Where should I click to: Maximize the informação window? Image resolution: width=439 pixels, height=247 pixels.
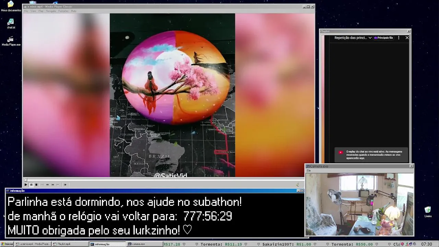[x=302, y=191]
